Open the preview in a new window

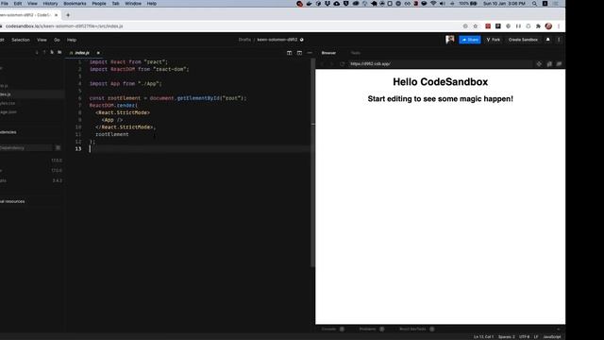pos(559,64)
